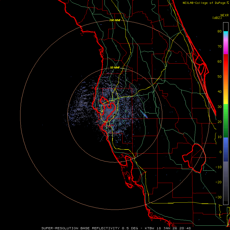Pick the magenta-pink segment of the color bar
This screenshot has height=230, width=230.
226,46
